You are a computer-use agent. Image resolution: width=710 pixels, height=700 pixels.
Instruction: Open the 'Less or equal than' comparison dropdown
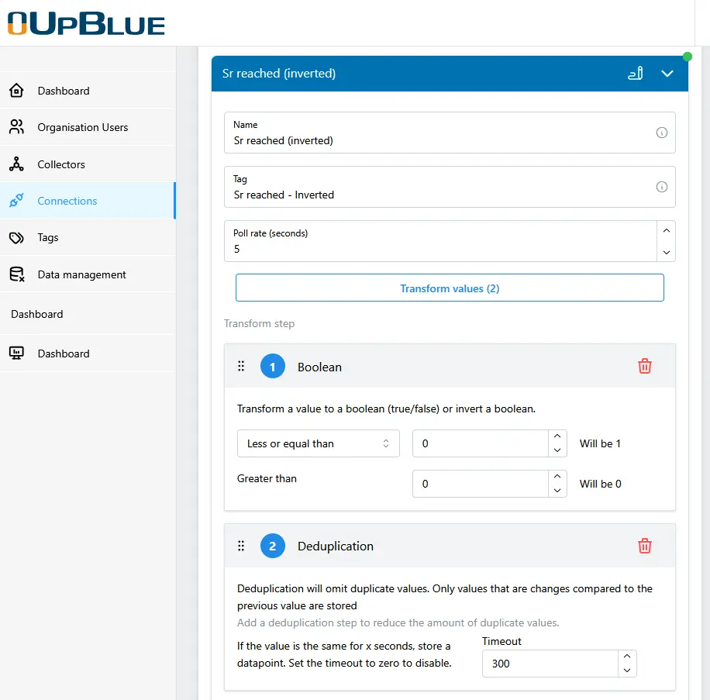click(318, 443)
